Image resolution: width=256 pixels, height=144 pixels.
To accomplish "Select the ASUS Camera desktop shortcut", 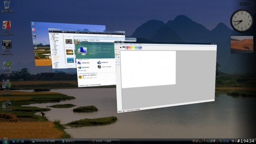I will 7,47.
